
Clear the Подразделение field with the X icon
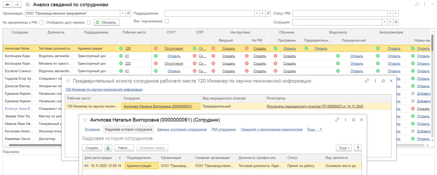click(263, 13)
